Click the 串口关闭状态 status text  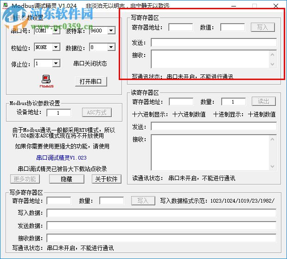[90, 63]
